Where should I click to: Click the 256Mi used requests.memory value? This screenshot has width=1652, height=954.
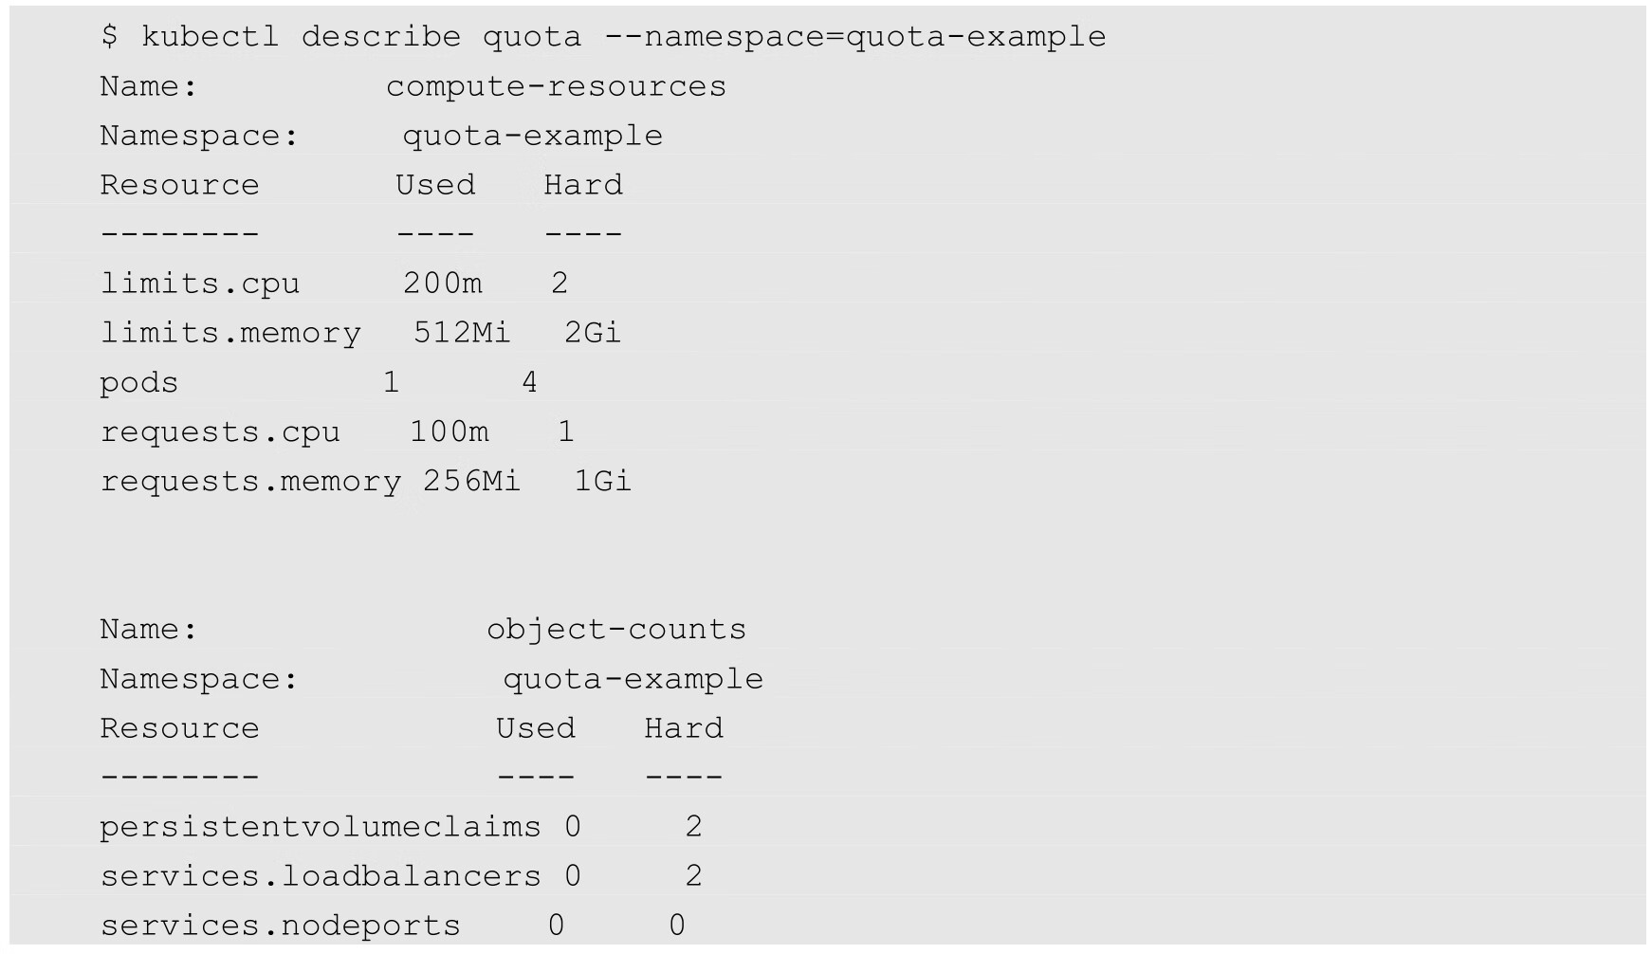tap(471, 482)
